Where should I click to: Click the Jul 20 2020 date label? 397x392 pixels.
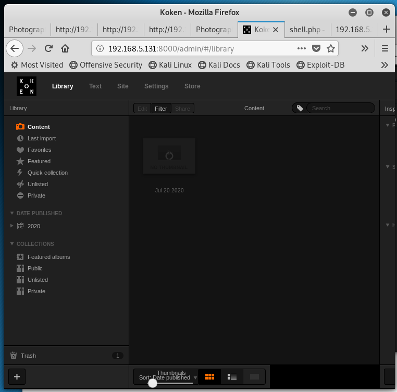[x=169, y=190]
